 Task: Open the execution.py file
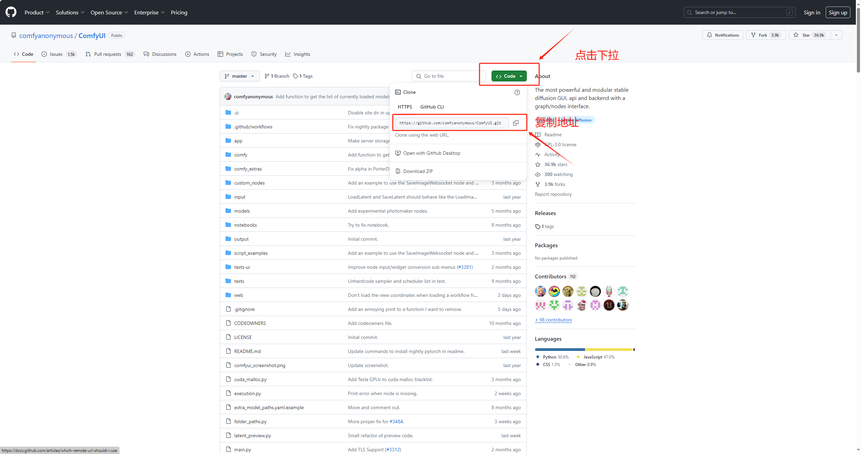[x=247, y=393]
